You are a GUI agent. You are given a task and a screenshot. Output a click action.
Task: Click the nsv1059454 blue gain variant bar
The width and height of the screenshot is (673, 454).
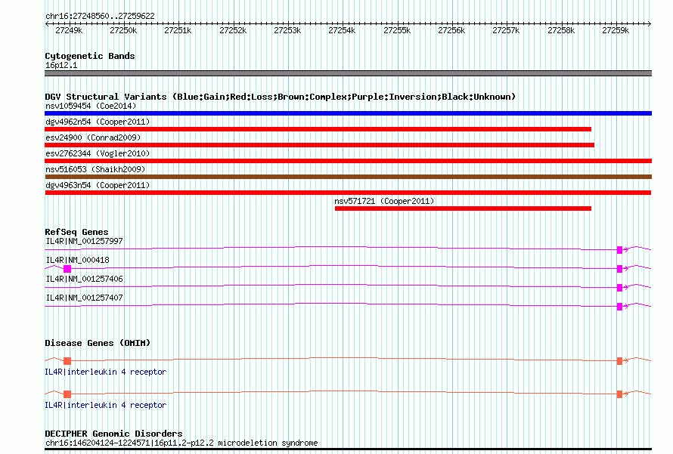pyautogui.click(x=348, y=113)
